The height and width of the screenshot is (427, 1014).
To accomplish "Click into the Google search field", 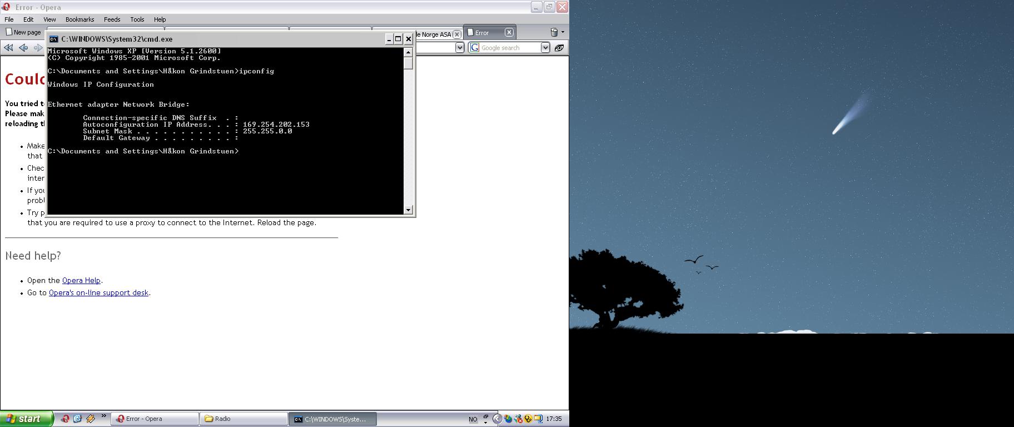I will pos(510,48).
